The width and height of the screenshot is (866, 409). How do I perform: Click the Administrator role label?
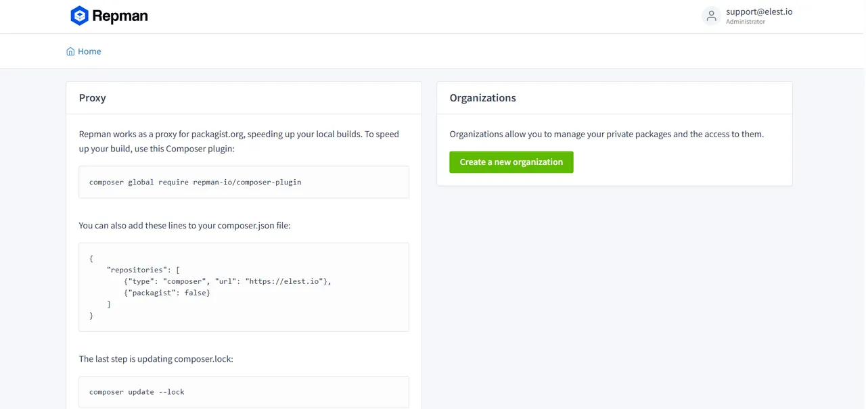[x=746, y=22]
